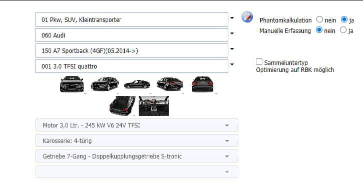Open the Getriebe 7-Gang S-tronic dropdown

tap(137, 156)
